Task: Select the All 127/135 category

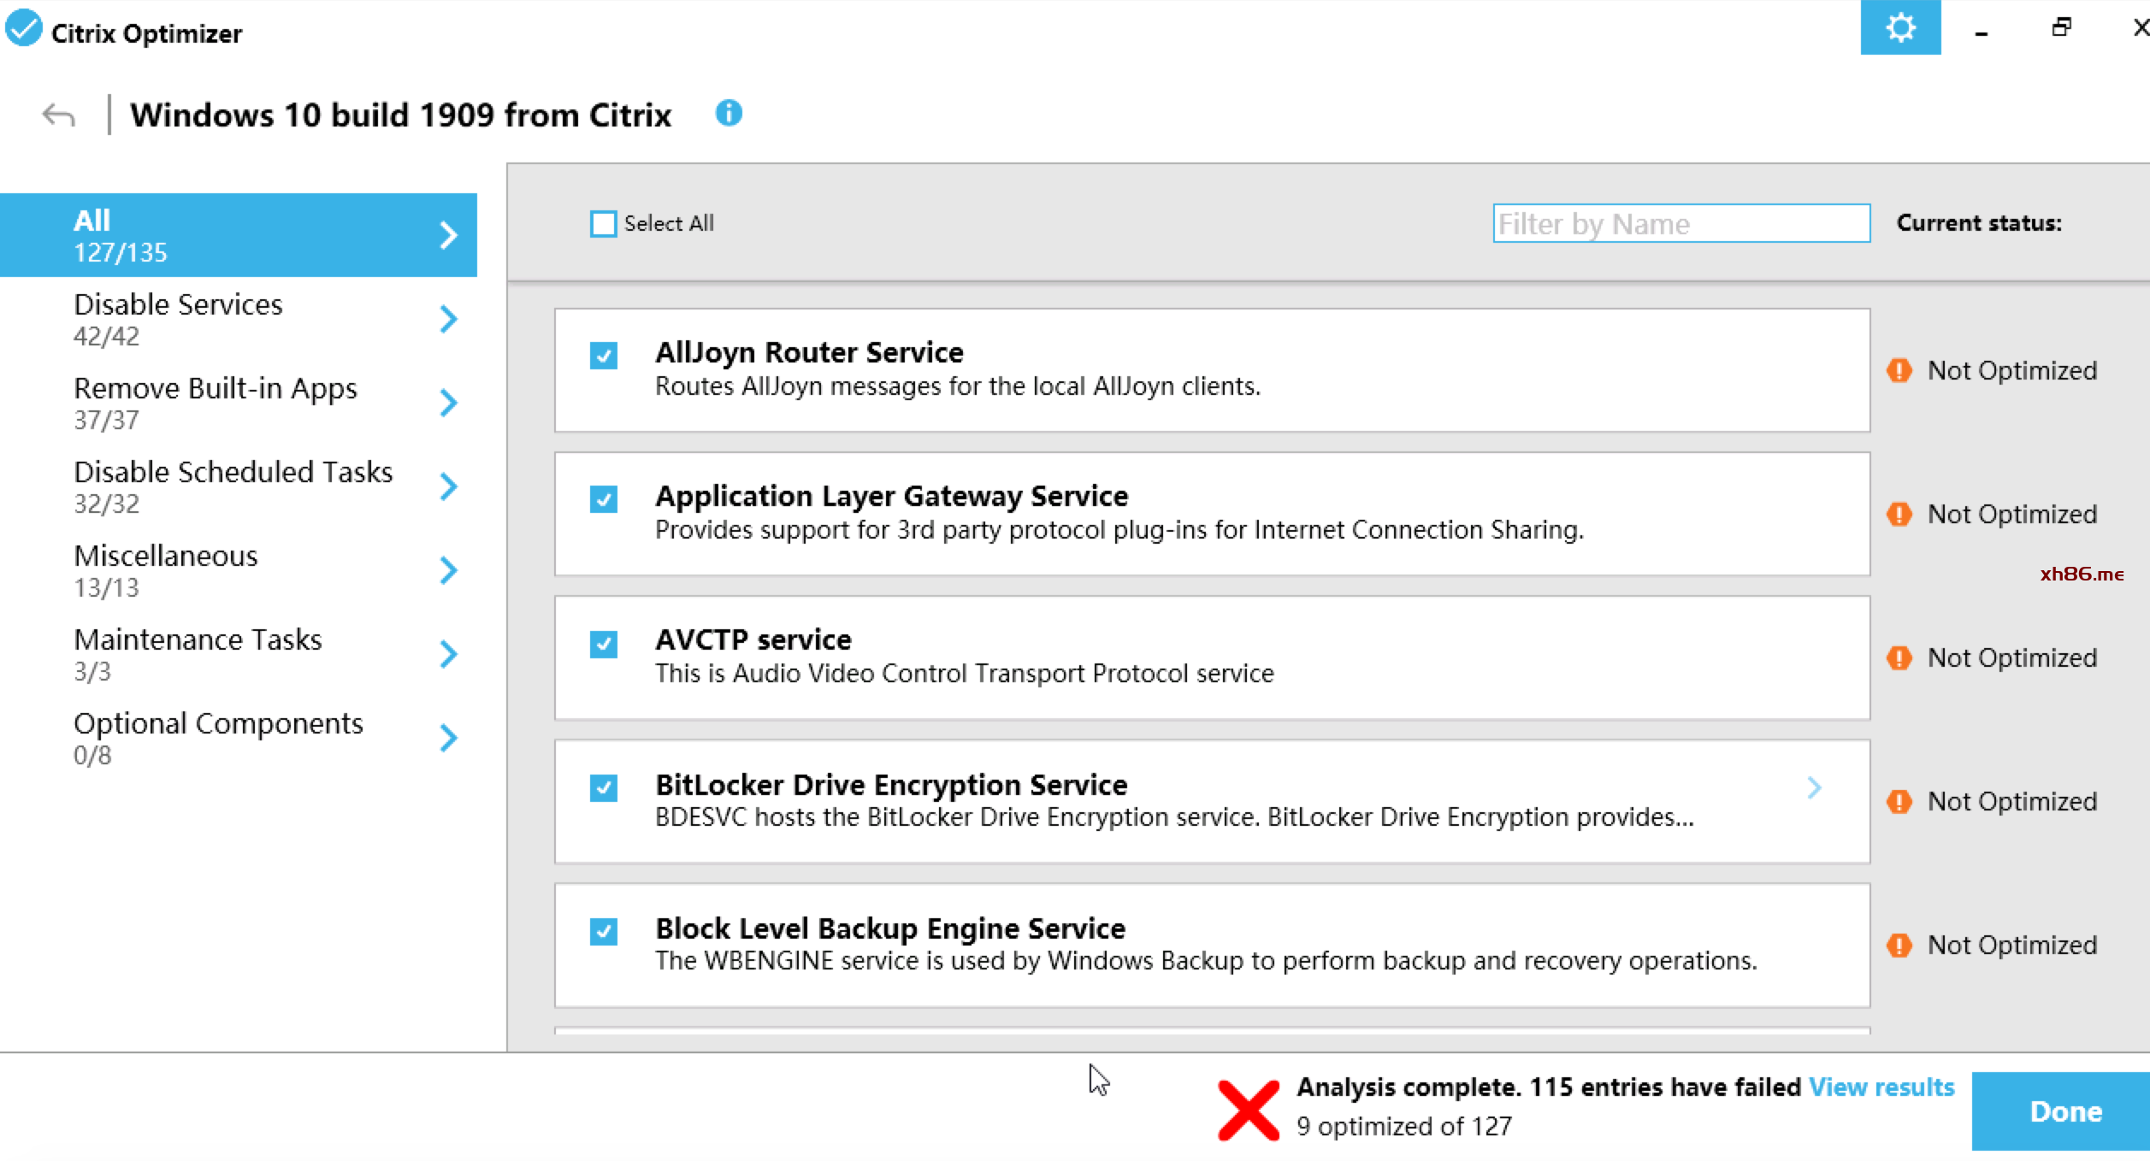Action: click(239, 235)
